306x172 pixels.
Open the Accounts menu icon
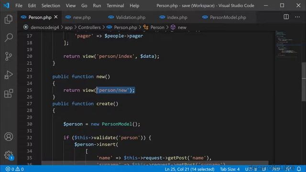pyautogui.click(x=9, y=137)
